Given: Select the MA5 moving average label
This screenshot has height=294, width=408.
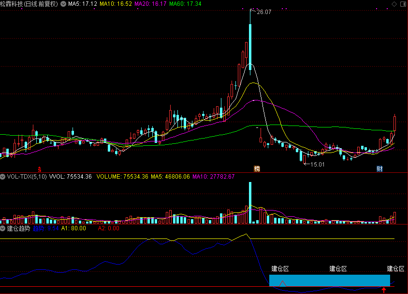Looking at the screenshot, I should pyautogui.click(x=83, y=4).
